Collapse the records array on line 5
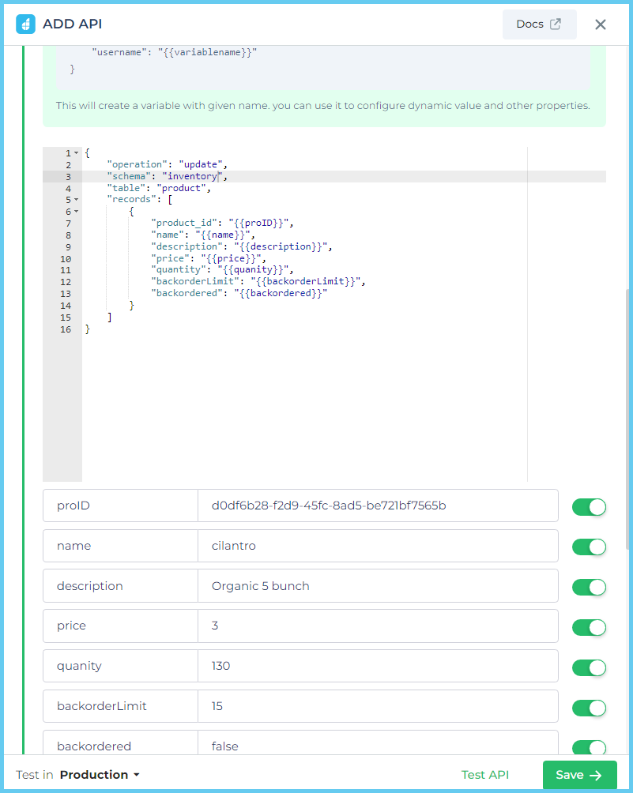Image resolution: width=633 pixels, height=793 pixels. coord(75,199)
